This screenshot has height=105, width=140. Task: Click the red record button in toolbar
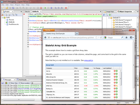point(66,8)
